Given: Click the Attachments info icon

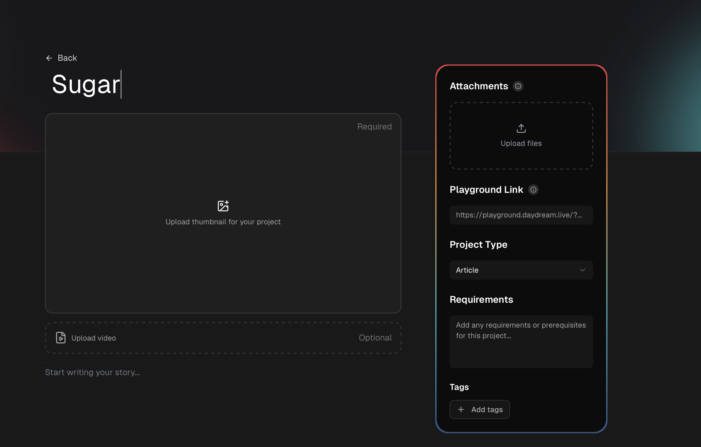Looking at the screenshot, I should point(518,86).
